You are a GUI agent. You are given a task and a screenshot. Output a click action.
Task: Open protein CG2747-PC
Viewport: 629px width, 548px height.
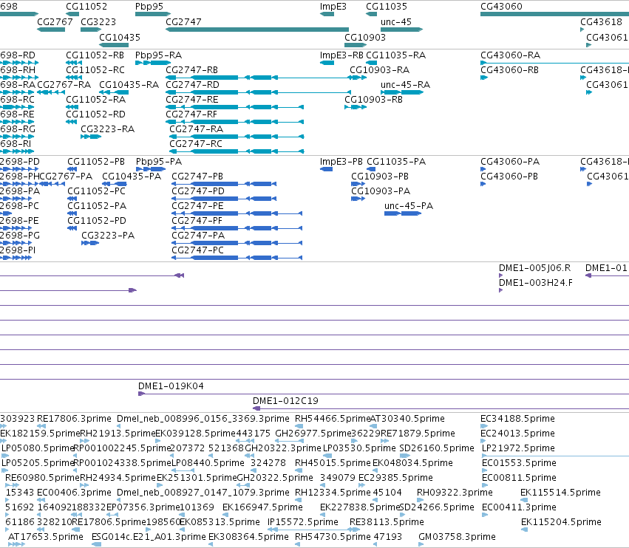coord(237,258)
